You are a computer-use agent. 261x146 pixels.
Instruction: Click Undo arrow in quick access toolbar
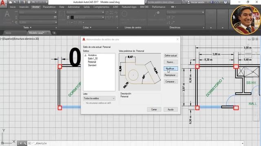[x=33, y=2]
